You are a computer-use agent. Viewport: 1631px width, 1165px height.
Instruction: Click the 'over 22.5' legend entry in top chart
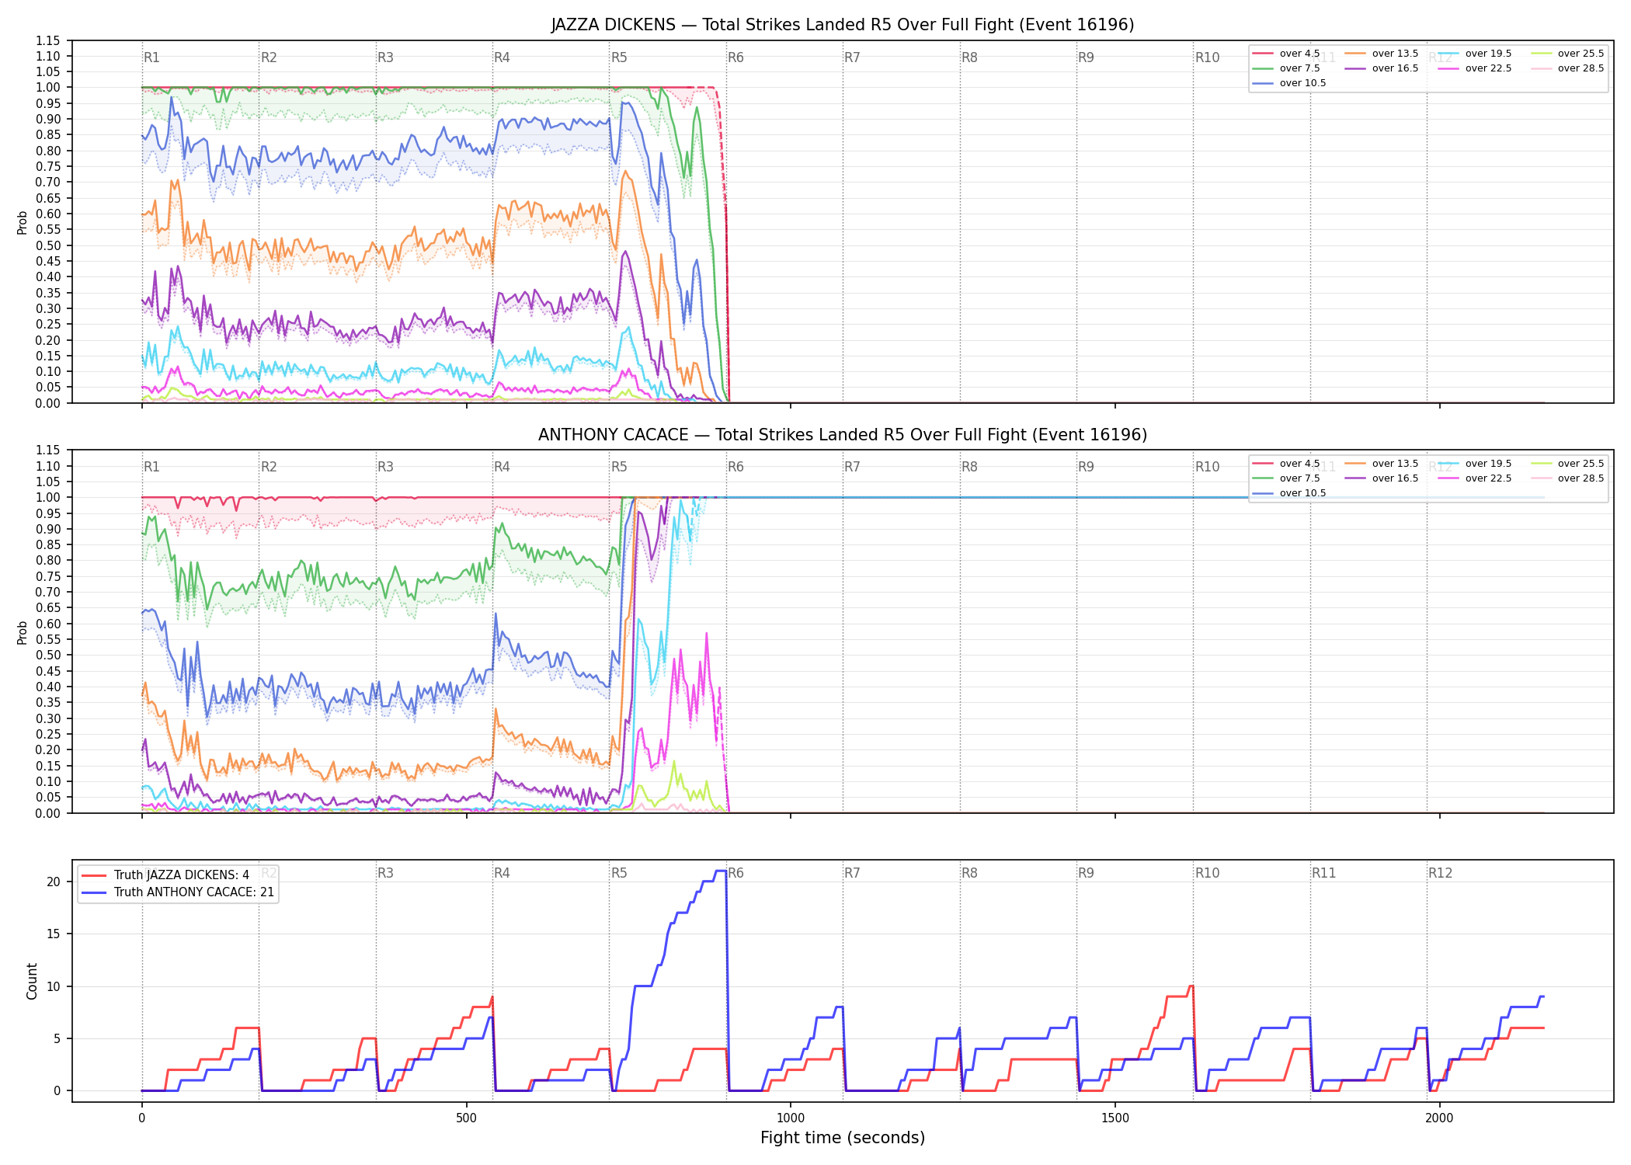[x=1475, y=68]
